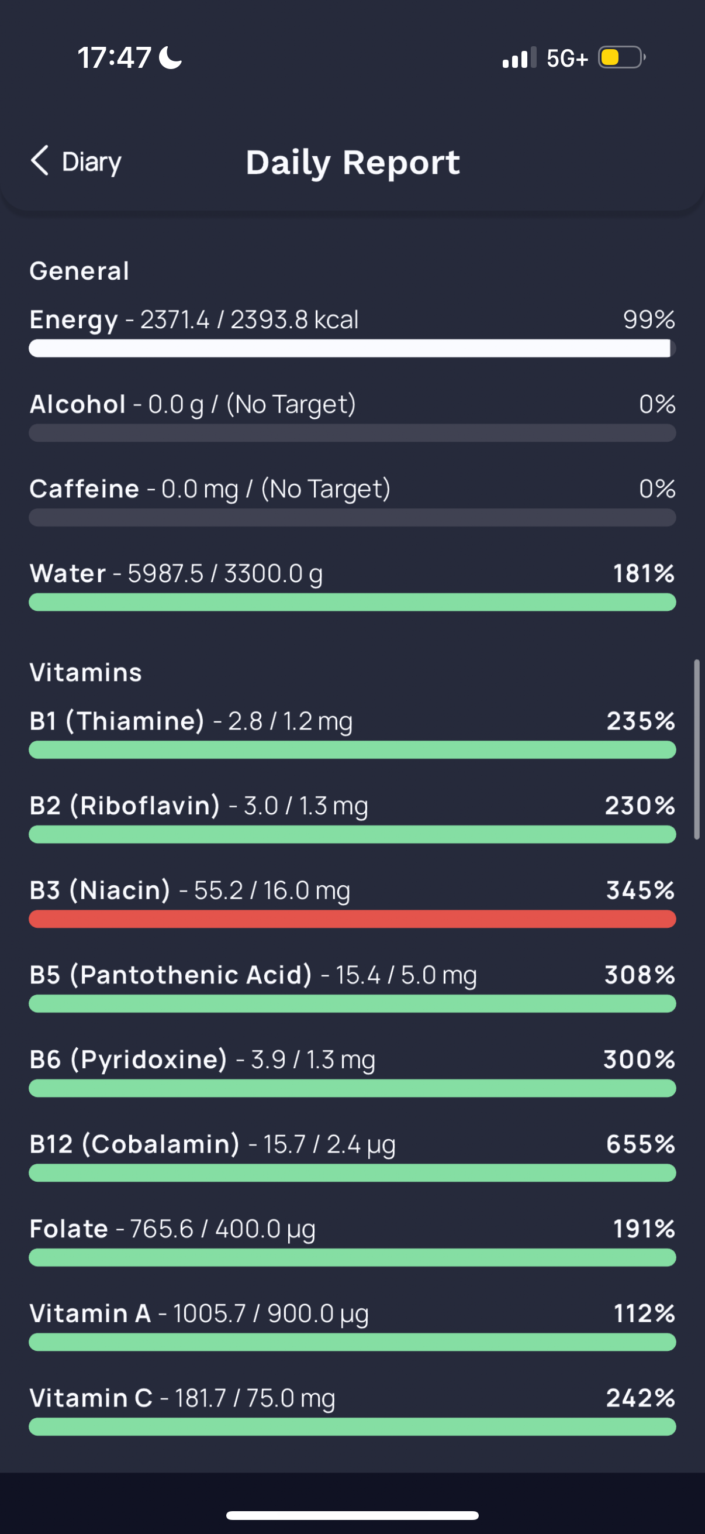Go back to Diary
Viewport: 705px width, 1534px height.
[x=76, y=161]
